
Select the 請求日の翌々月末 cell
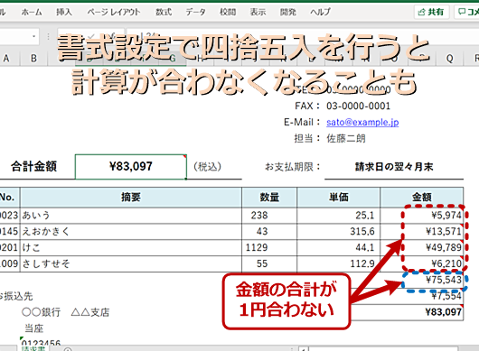(x=394, y=167)
